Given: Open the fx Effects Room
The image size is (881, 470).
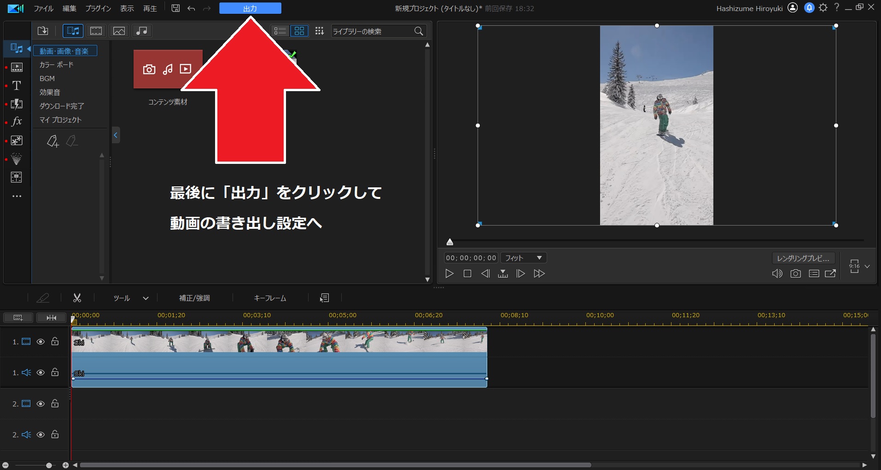Looking at the screenshot, I should click(x=17, y=122).
